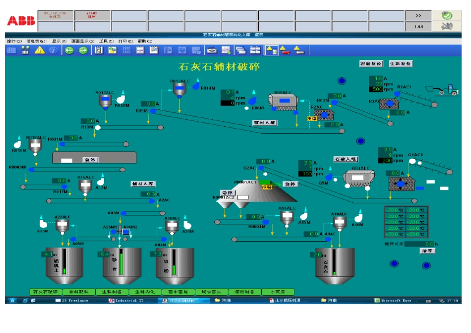Click the cascading windows toolbar icon
The image size is (471, 333).
point(241,50)
